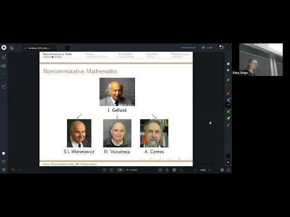
Task: Click the I. Gelfand portrait photo
Action: click(x=117, y=92)
